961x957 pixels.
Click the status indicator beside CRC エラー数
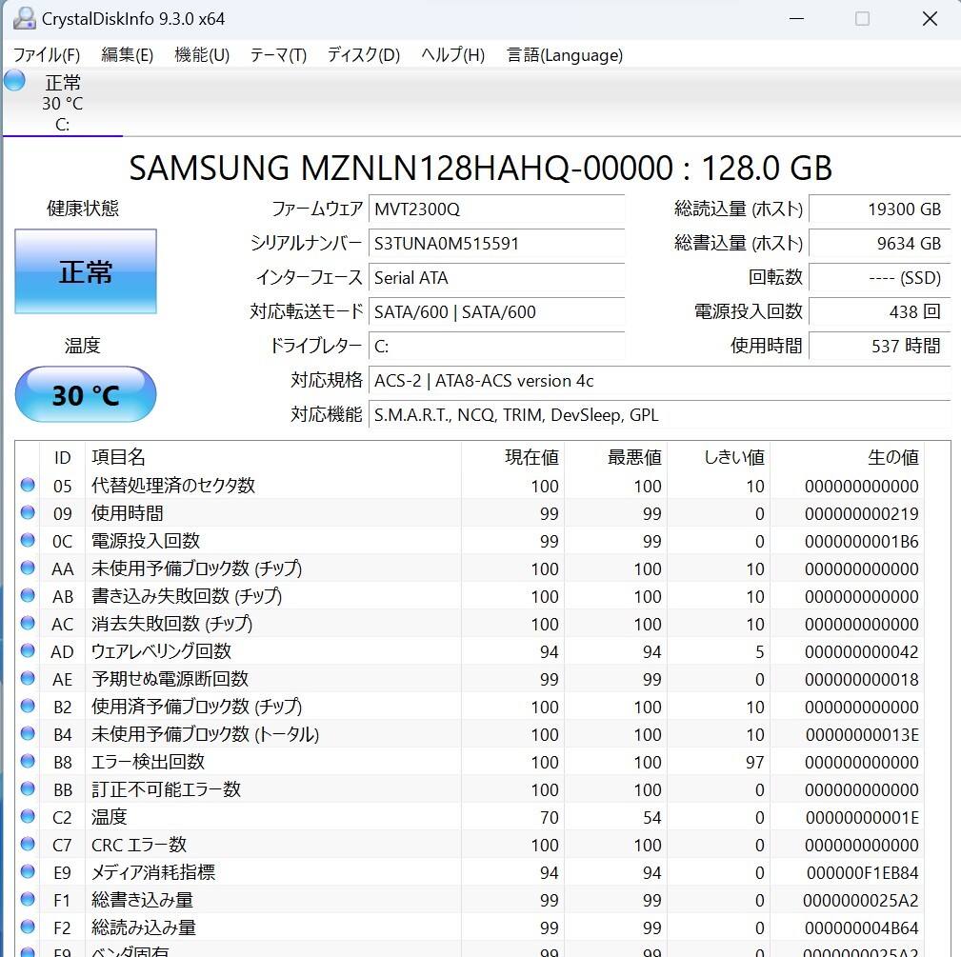(27, 845)
